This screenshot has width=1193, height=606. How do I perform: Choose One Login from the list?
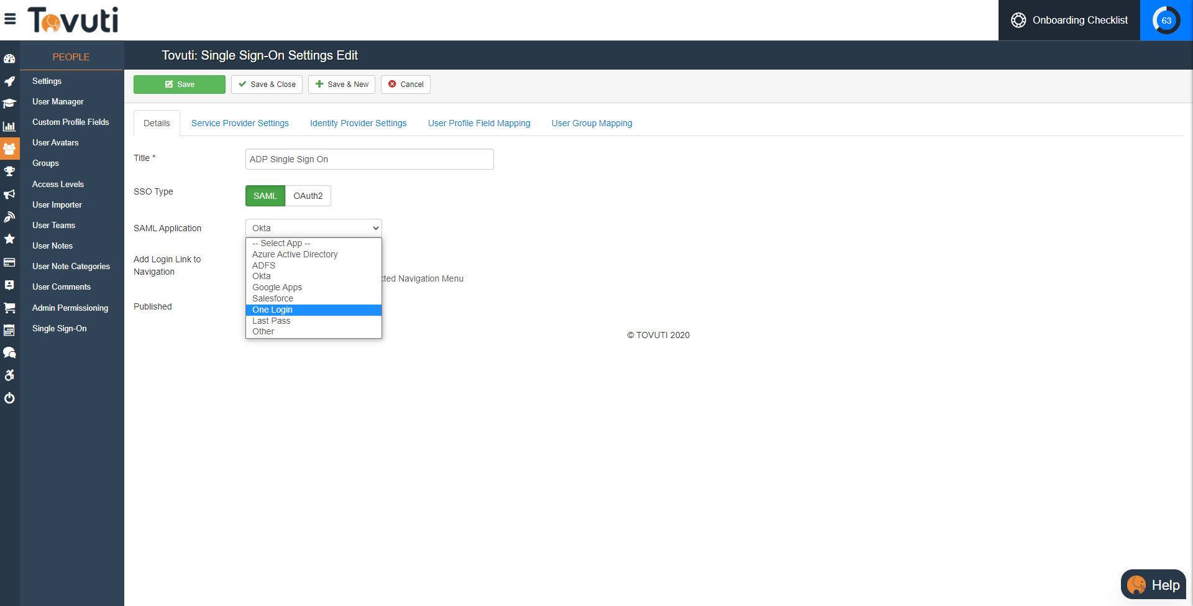click(314, 310)
